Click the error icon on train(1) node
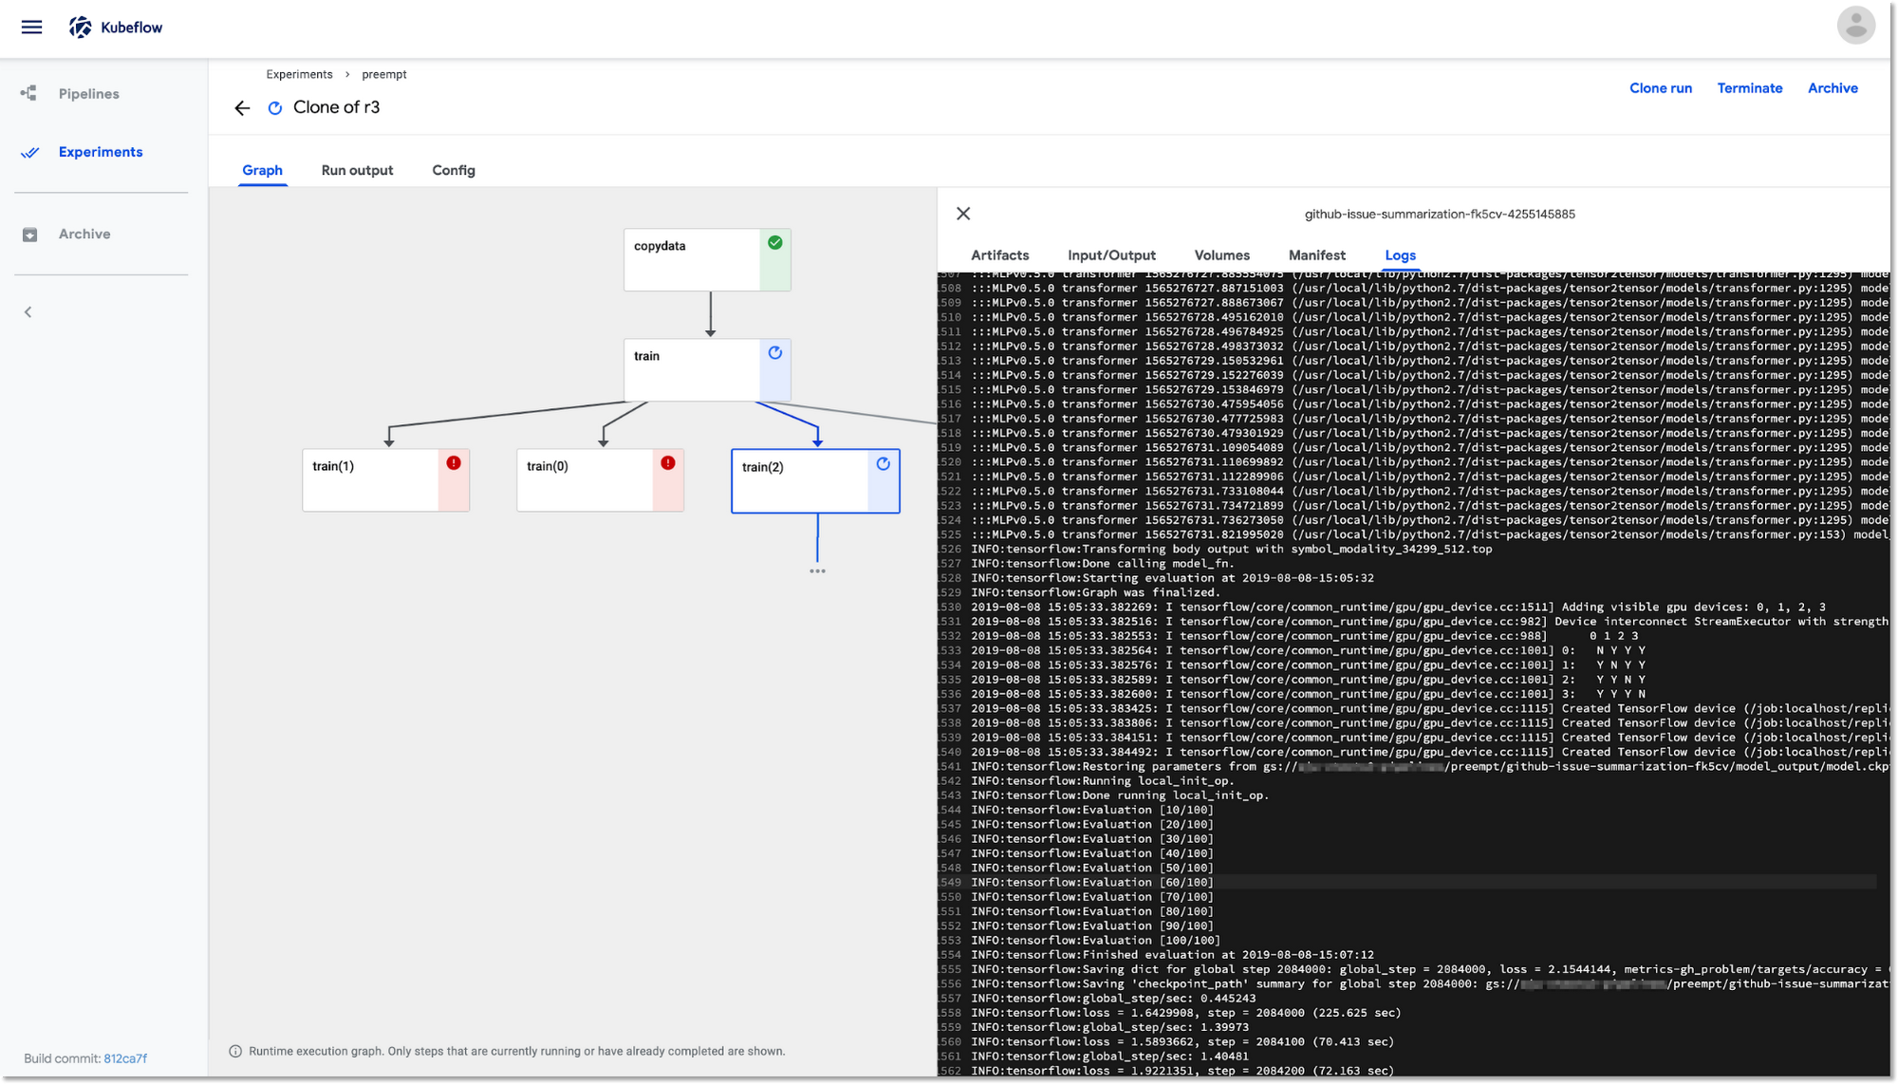This screenshot has width=1898, height=1085. click(x=454, y=463)
